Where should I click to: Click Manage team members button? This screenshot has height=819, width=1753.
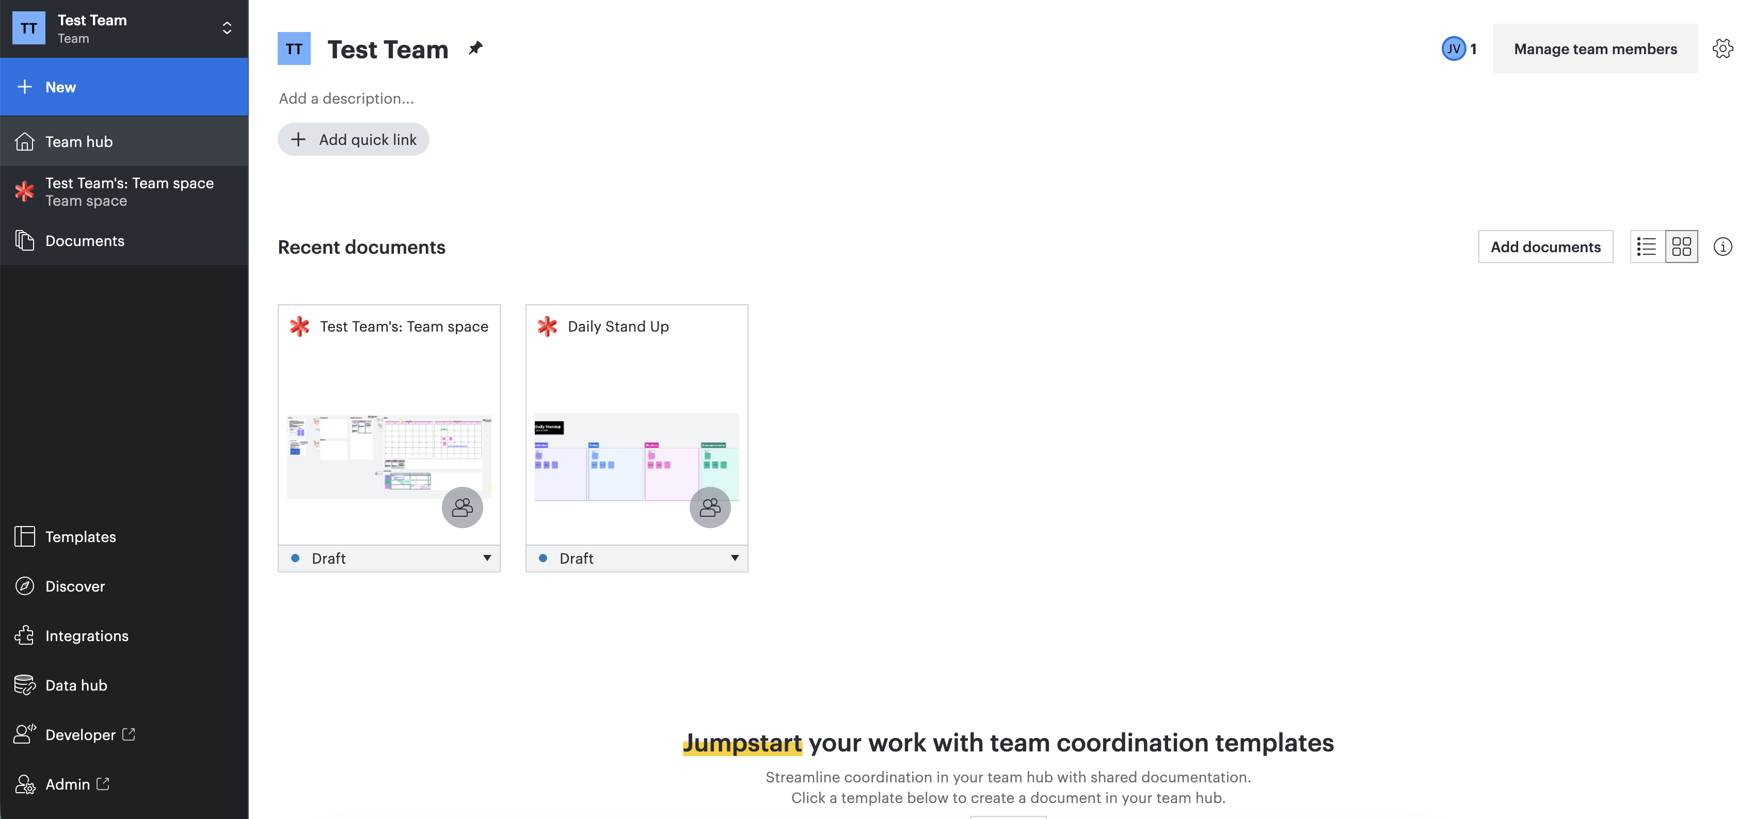tap(1595, 49)
